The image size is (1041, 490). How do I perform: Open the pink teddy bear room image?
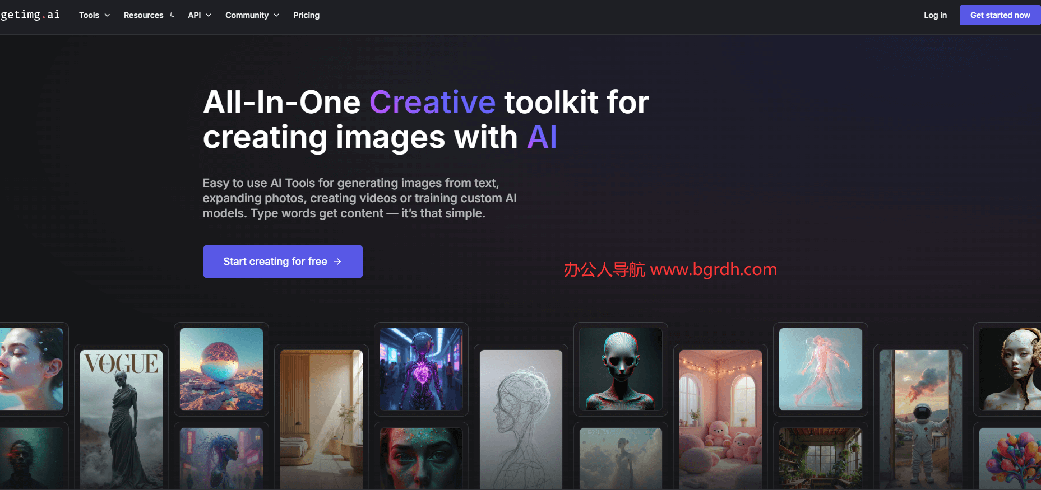point(720,417)
